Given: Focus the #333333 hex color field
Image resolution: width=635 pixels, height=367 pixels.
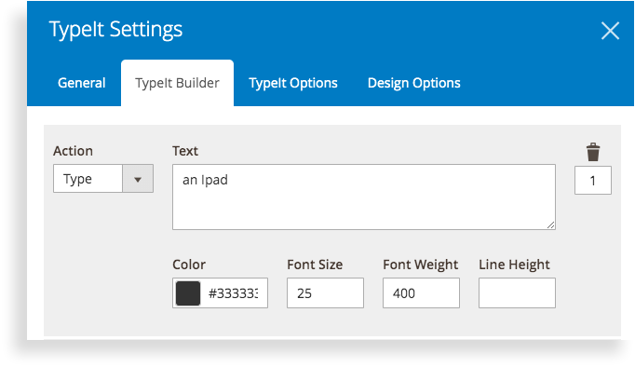Looking at the screenshot, I should [233, 293].
